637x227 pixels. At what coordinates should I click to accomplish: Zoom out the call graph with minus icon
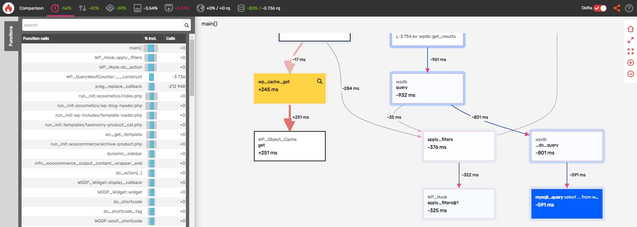630,74
